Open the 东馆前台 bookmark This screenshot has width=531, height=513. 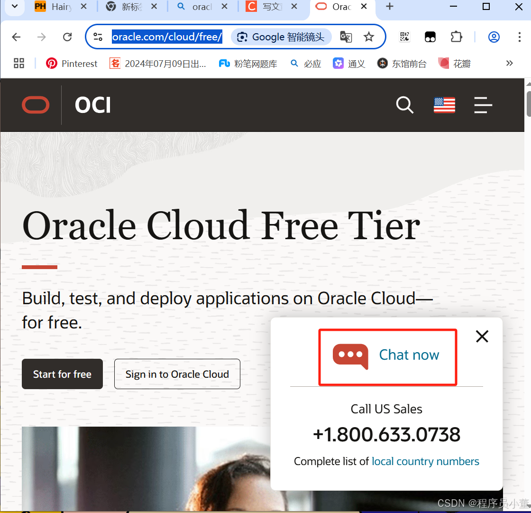402,64
